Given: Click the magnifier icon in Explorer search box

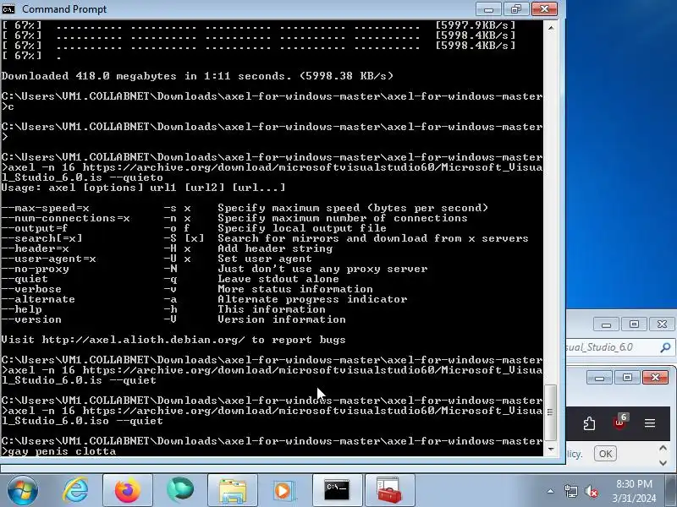Looking at the screenshot, I should click(x=665, y=347).
